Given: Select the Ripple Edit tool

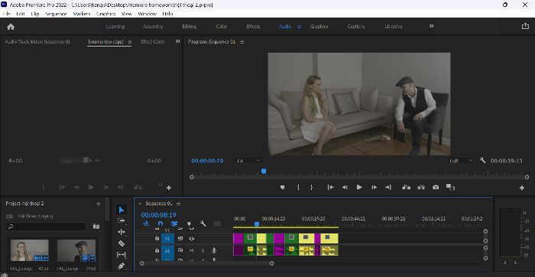Looking at the screenshot, I should point(121,232).
